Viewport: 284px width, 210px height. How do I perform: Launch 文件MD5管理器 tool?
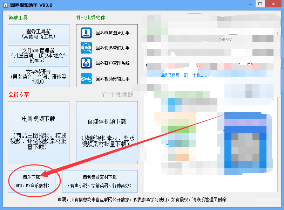pyautogui.click(x=39, y=55)
